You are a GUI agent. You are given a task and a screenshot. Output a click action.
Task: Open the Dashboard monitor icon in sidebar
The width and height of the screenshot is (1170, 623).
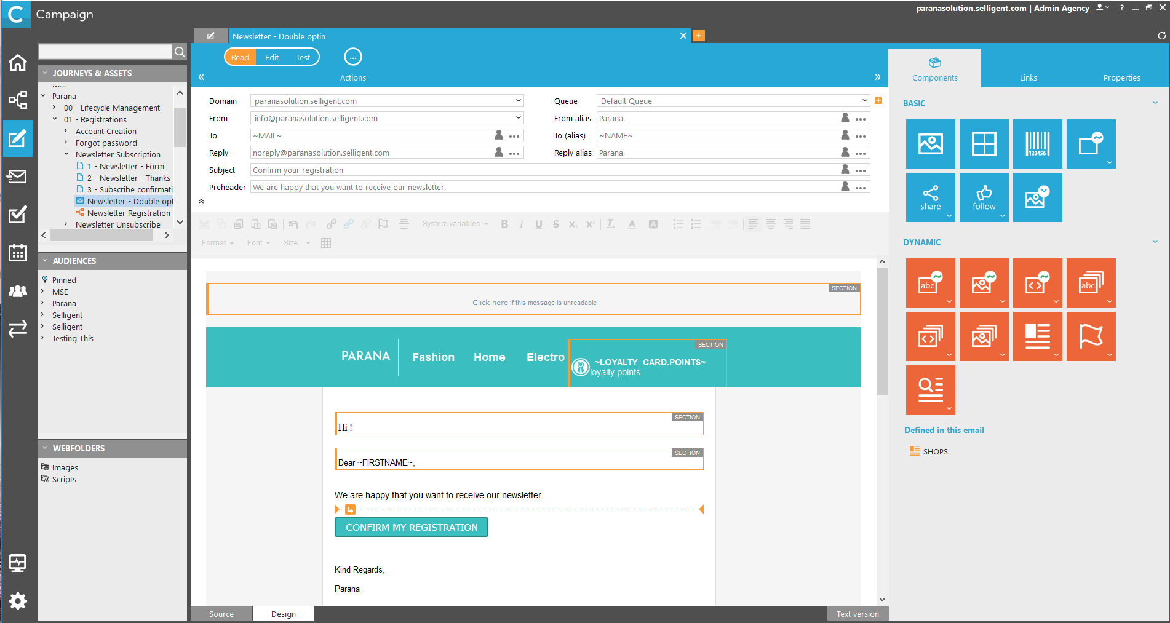pyautogui.click(x=18, y=563)
